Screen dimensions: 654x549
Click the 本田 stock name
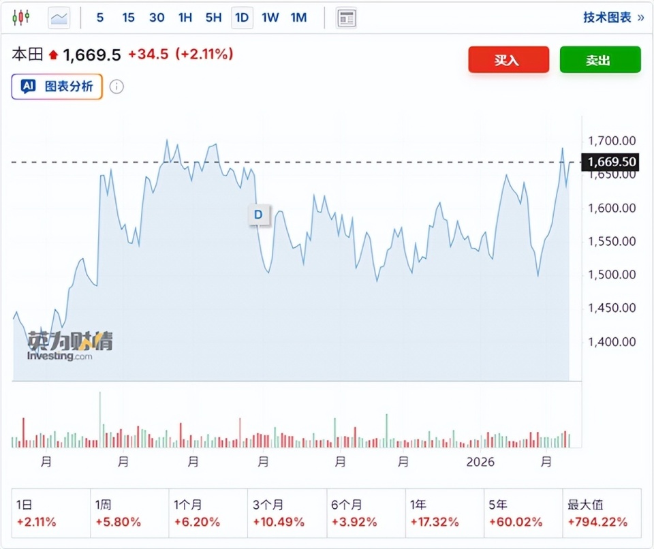27,54
